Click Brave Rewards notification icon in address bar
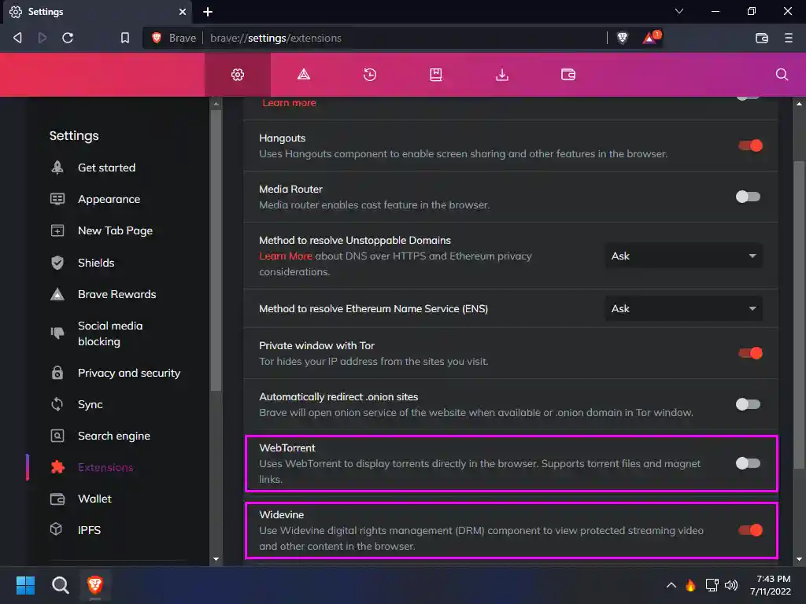The height and width of the screenshot is (604, 806). pos(651,38)
